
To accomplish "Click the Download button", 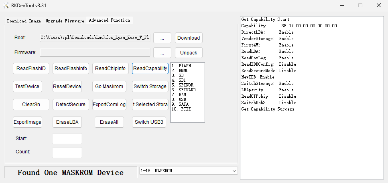I will pyautogui.click(x=189, y=38).
